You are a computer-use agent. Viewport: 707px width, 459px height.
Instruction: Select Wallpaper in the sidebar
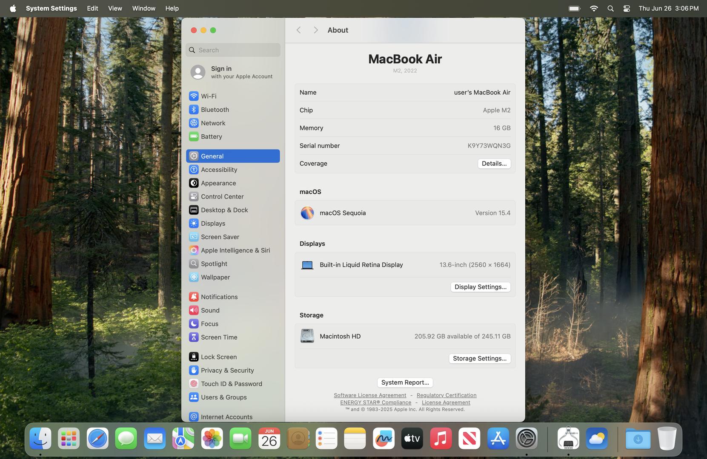coord(215,277)
